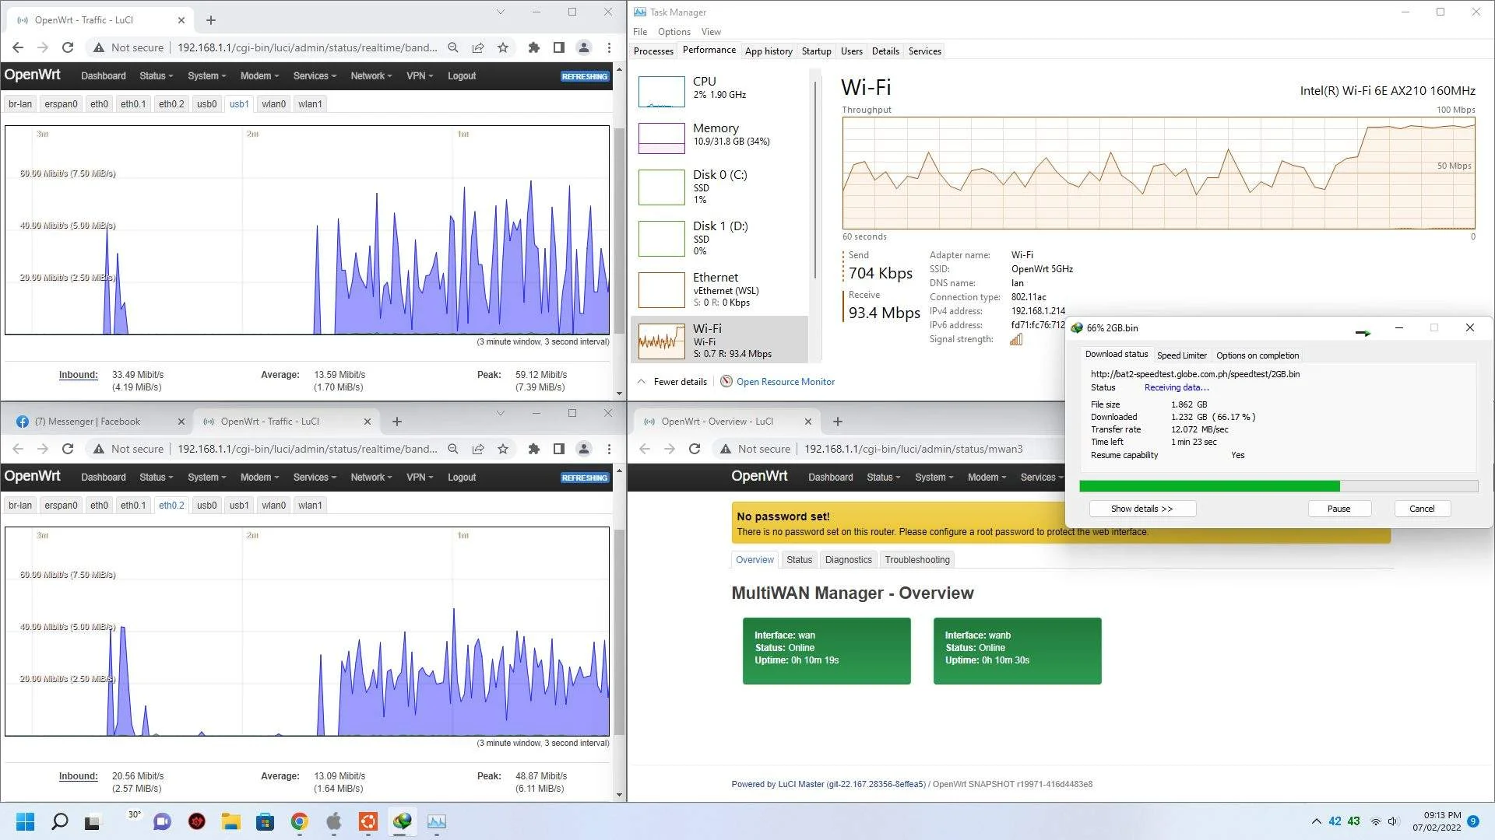Expand Network dropdown in bottom-left OpenWrt menu
The image size is (1495, 840).
click(371, 477)
